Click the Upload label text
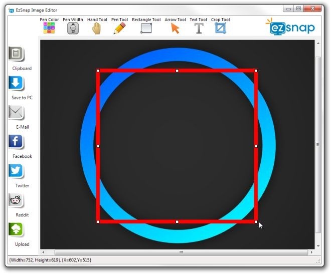The width and height of the screenshot is (331, 274). (x=22, y=244)
